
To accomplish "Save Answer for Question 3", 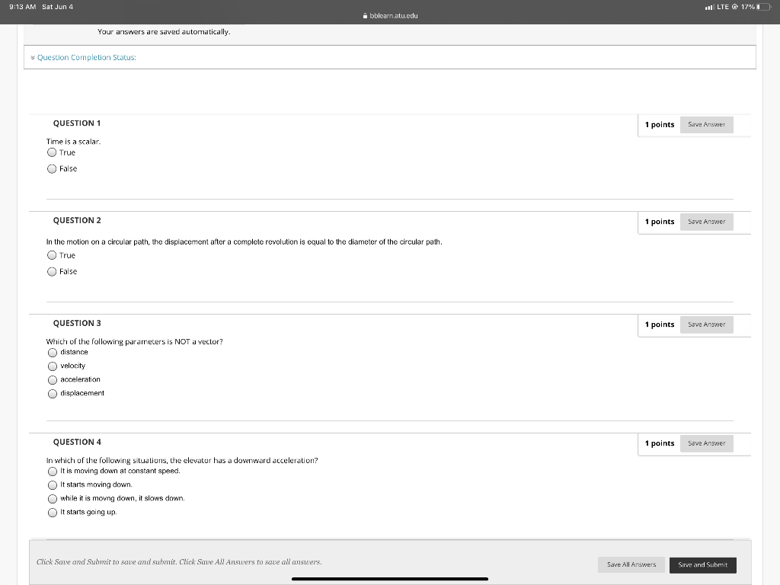I will click(x=706, y=324).
